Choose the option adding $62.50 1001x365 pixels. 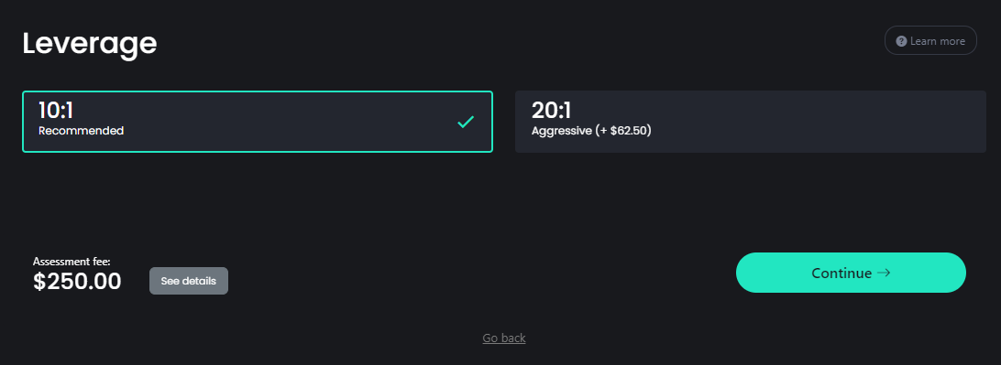(x=751, y=122)
